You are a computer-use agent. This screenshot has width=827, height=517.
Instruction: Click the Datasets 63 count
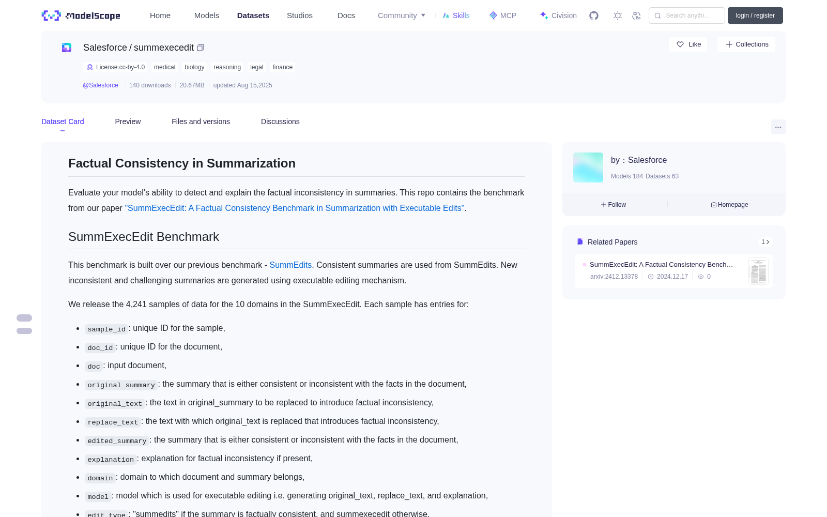[x=662, y=176]
